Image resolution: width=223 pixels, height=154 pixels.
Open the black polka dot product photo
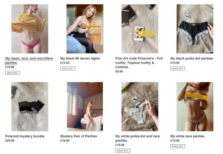[x=195, y=29]
